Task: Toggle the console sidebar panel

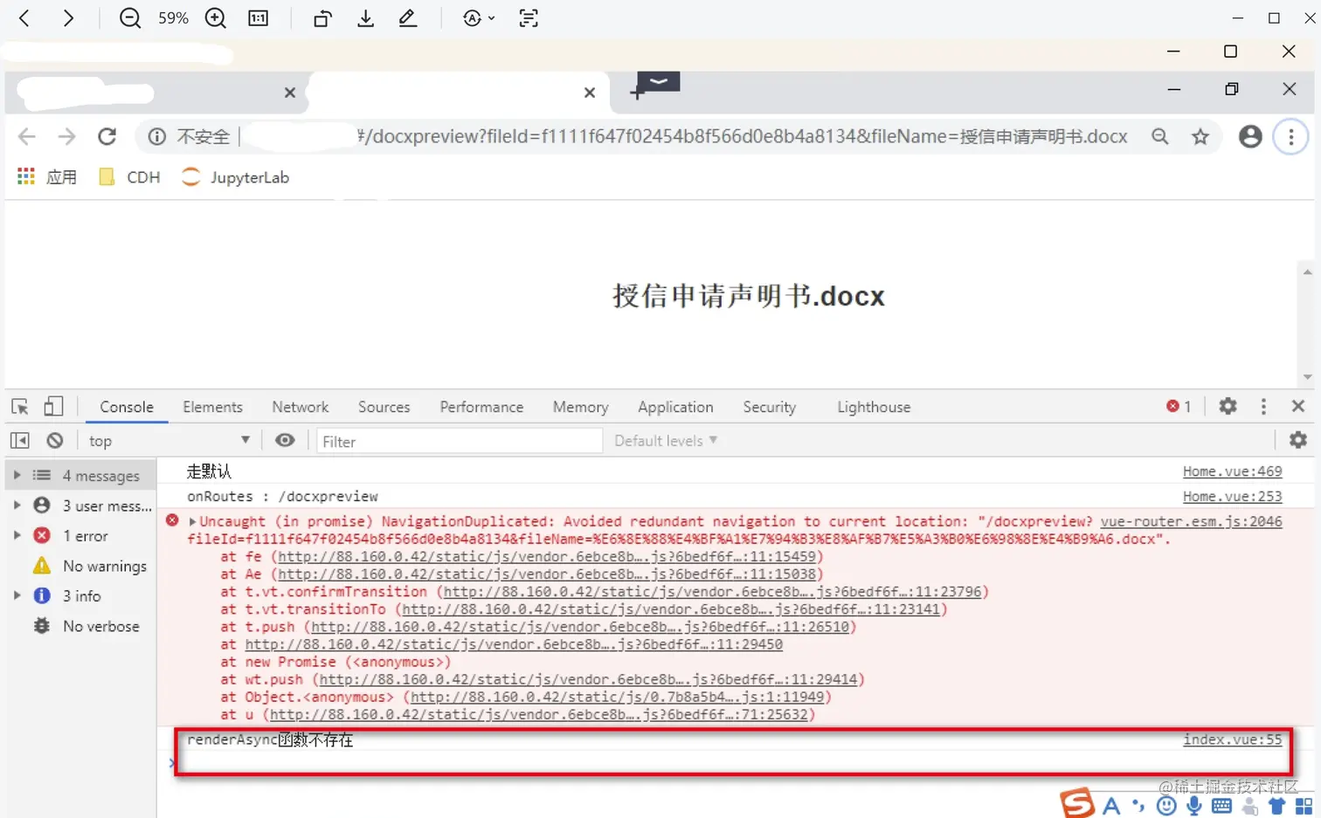Action: tap(20, 441)
